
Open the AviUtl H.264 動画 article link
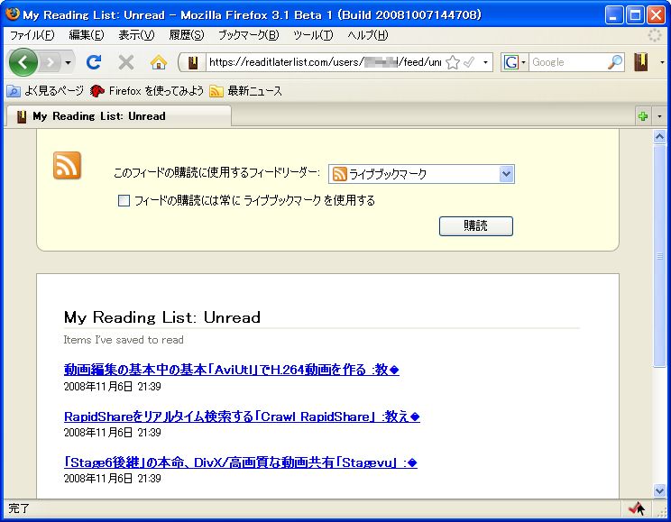[x=232, y=370]
